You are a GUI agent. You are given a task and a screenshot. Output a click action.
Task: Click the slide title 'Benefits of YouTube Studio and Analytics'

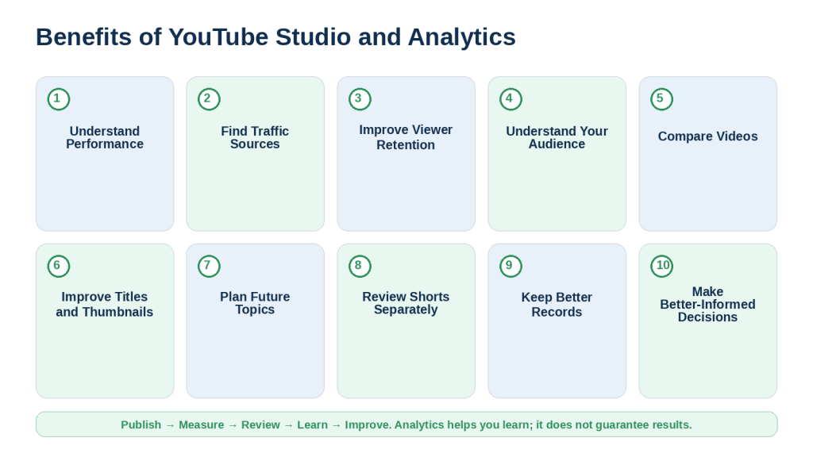tap(275, 37)
